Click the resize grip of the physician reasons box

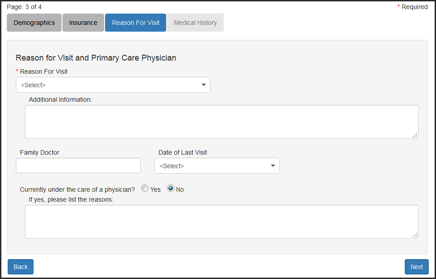click(415, 235)
